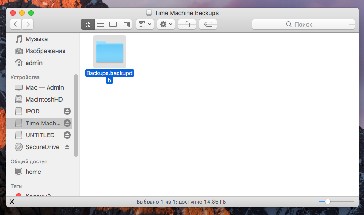Switch to column view
Image resolution: width=364 pixels, height=215 pixels.
tap(113, 24)
